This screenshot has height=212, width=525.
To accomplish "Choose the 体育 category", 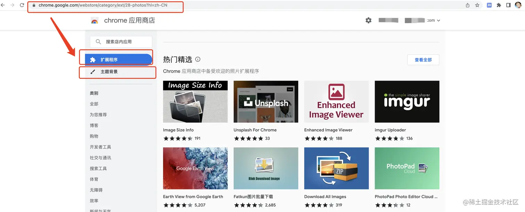I will coord(94,179).
